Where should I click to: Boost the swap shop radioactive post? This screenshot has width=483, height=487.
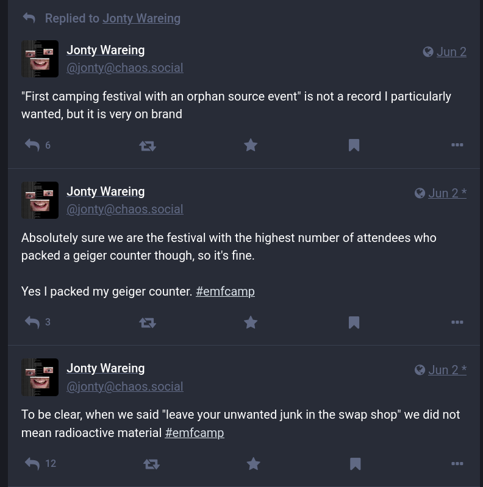(151, 464)
